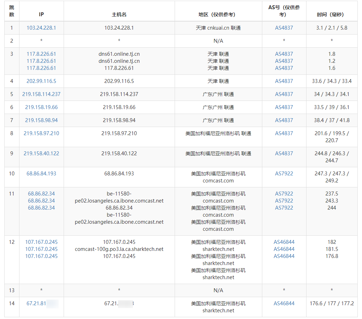Open the partially blurred 67.21.81 IP link
This screenshot has height=319, width=362.
coord(37,303)
